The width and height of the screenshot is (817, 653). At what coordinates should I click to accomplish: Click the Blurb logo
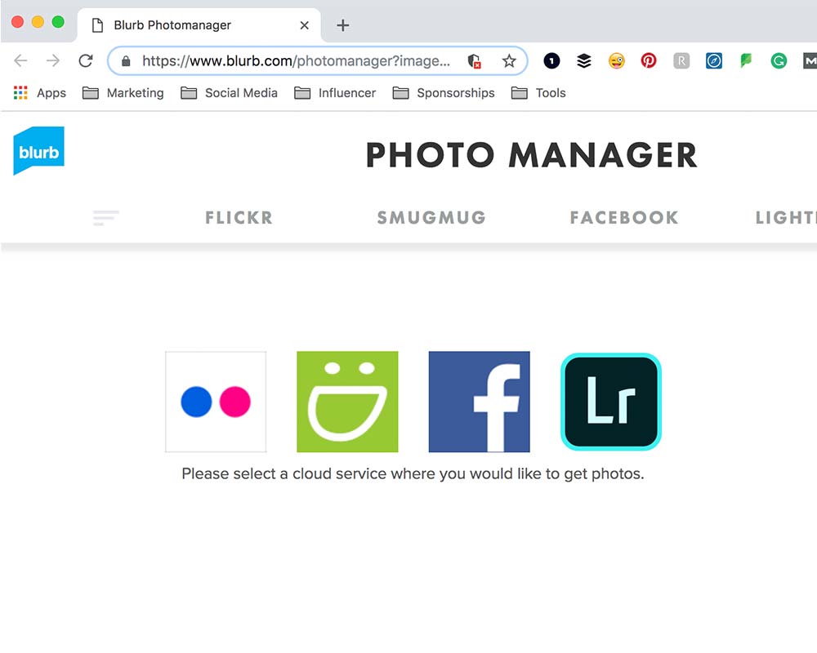(38, 150)
